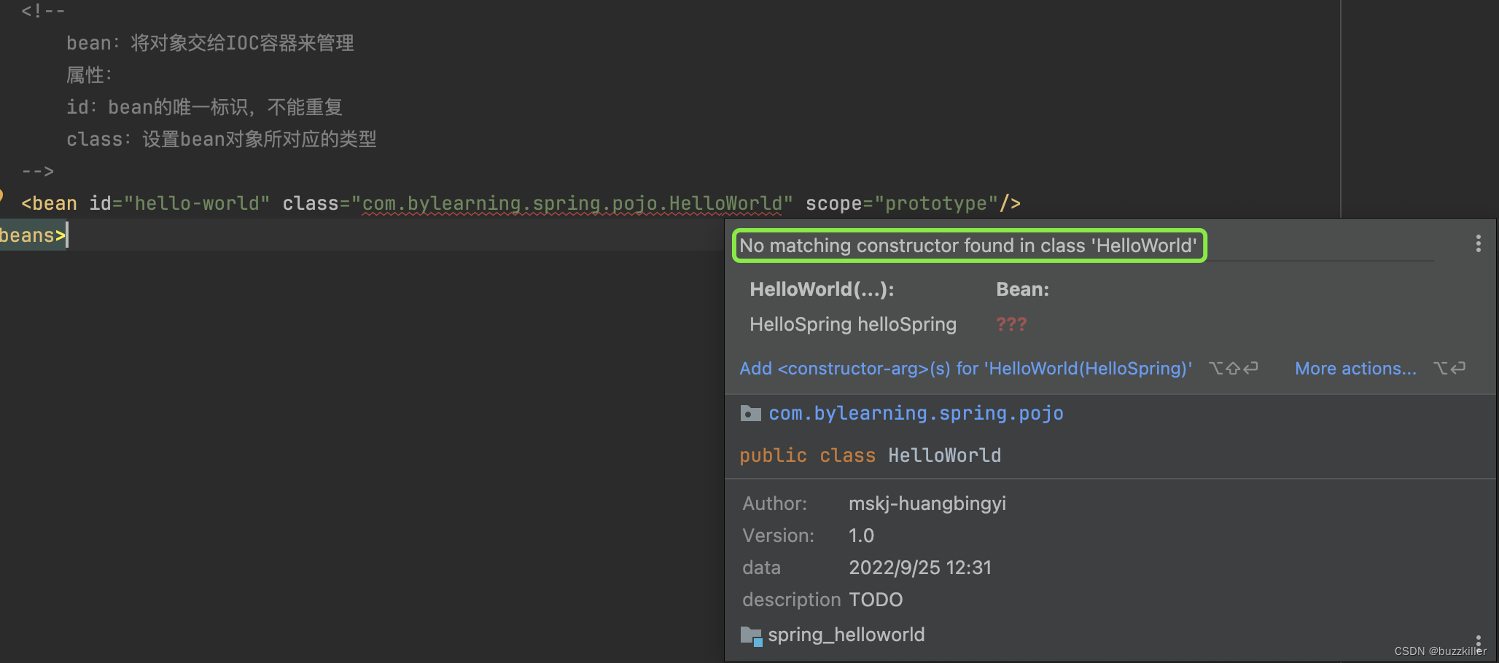Open the com.bylearning.spring.pojo package link

point(916,413)
